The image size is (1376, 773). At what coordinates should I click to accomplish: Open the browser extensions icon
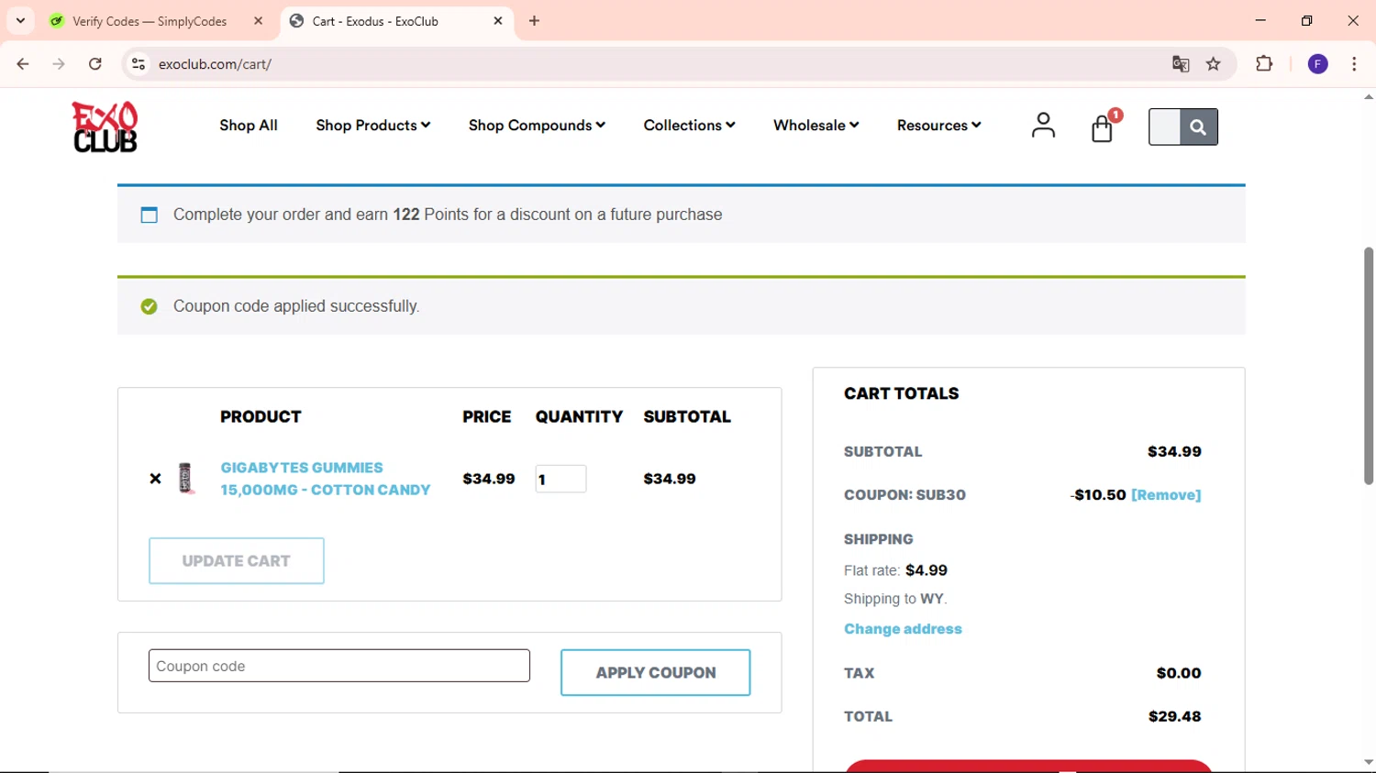pos(1264,64)
